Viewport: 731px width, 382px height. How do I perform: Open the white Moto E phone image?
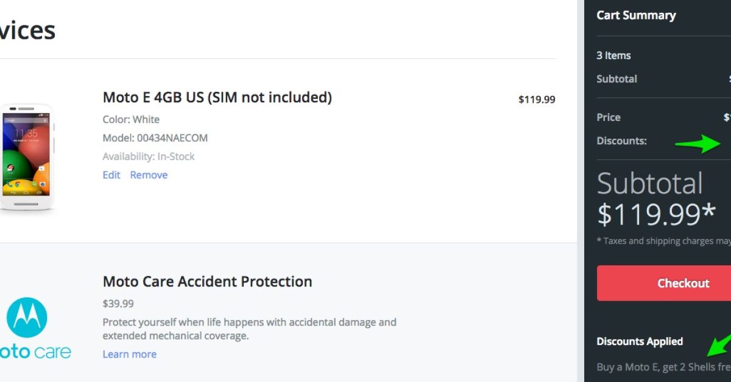click(x=27, y=157)
